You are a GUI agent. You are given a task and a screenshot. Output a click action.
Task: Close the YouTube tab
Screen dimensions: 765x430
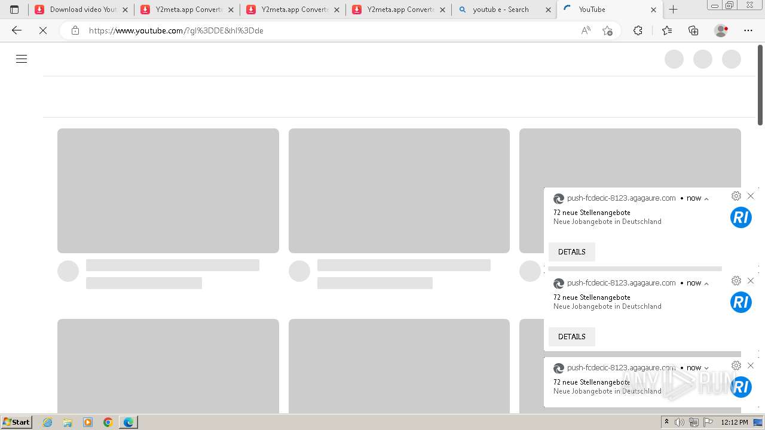coord(653,10)
